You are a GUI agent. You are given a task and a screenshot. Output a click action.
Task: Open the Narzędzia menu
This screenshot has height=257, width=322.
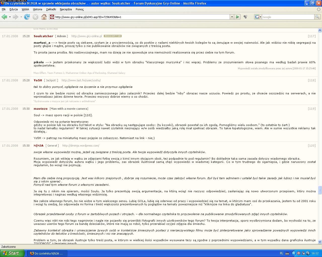66,9
